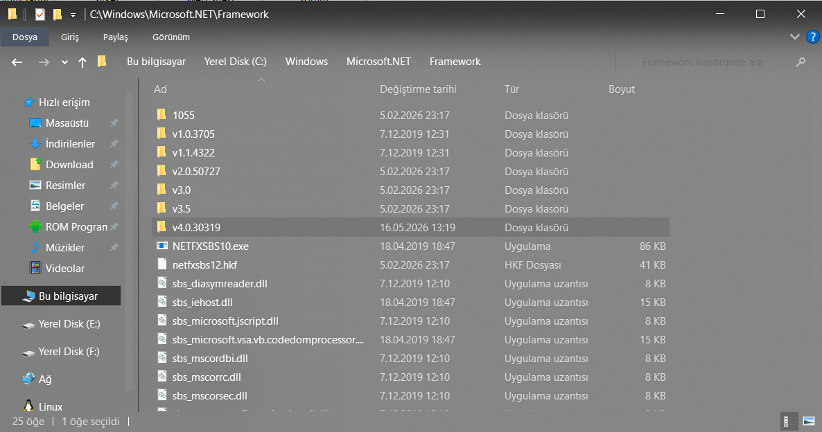Image resolution: width=822 pixels, height=432 pixels.
Task: Click the folder icon of v3.0
Action: pyautogui.click(x=161, y=190)
